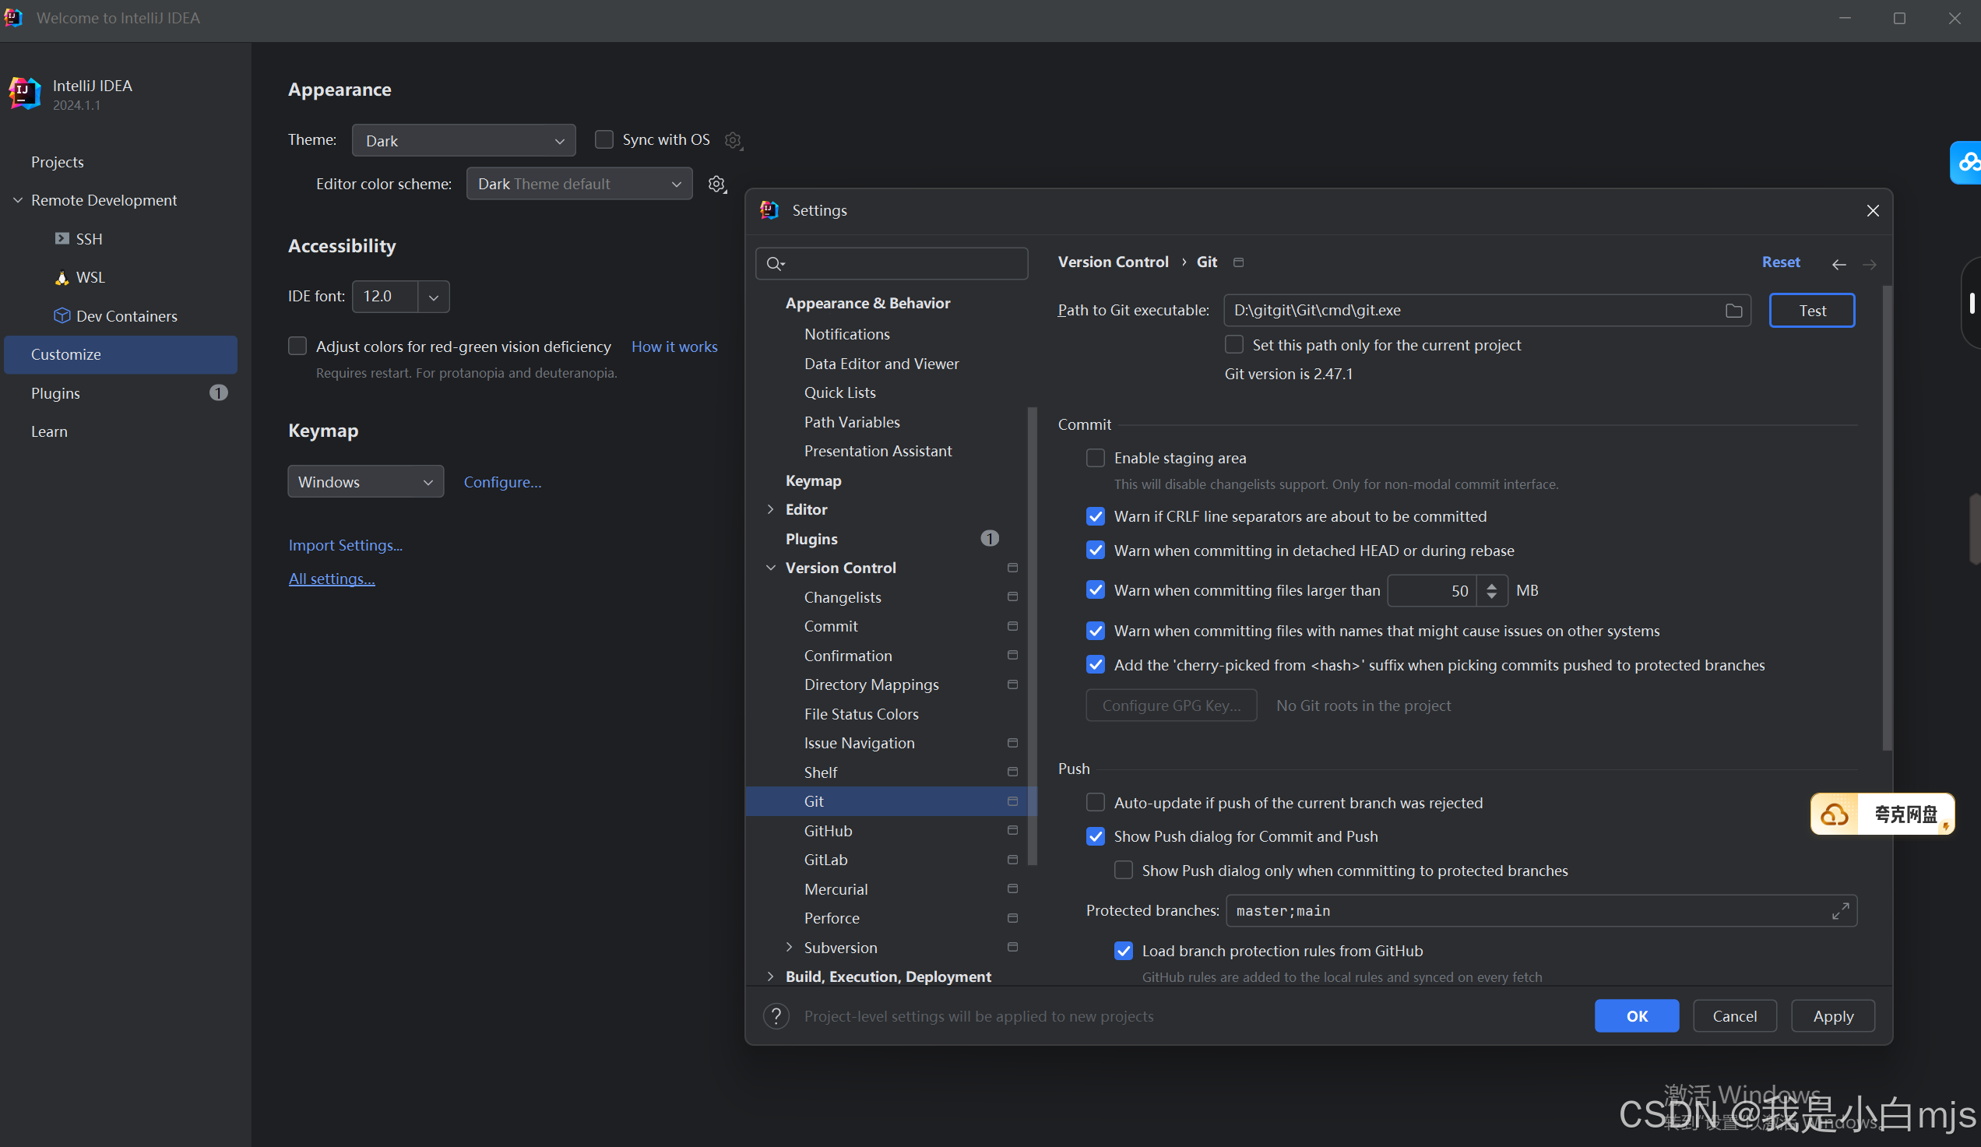
Task: Open Dev Containers in Remote Development
Action: point(126,316)
